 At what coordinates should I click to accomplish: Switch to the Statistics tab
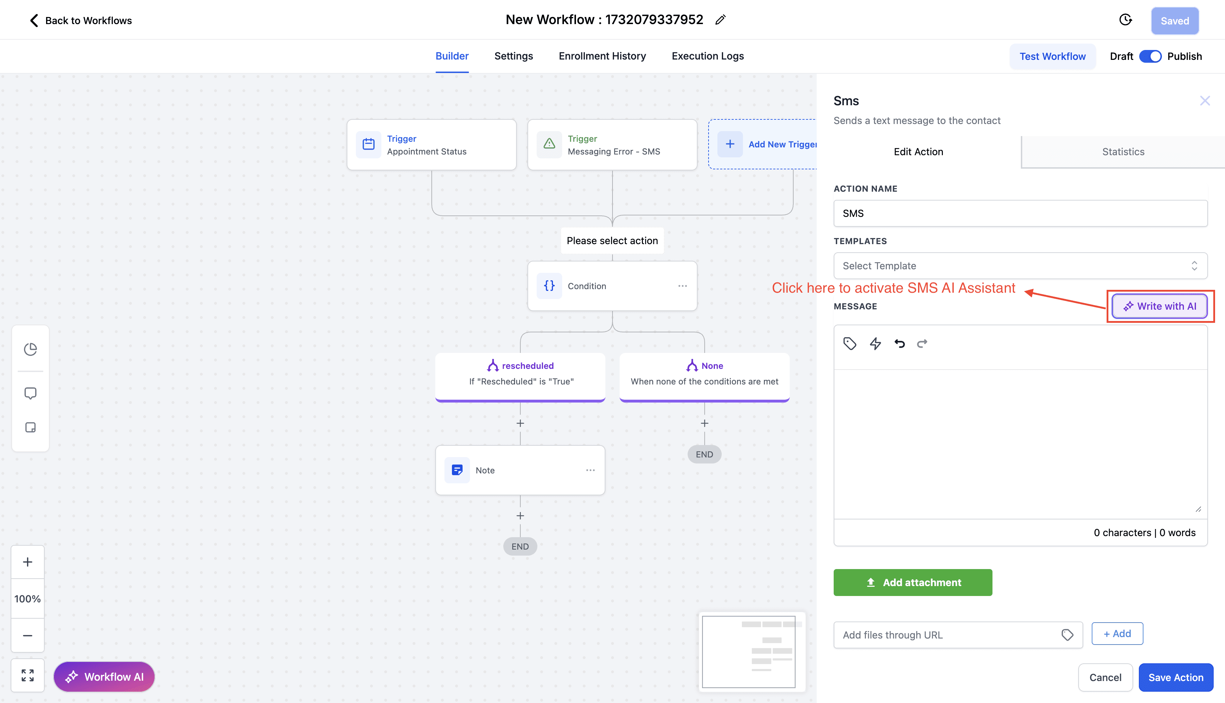(x=1123, y=152)
